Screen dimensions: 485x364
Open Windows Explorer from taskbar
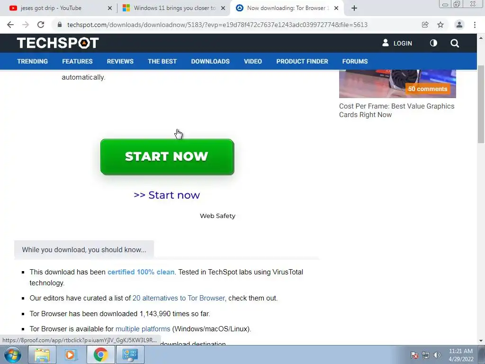tap(42, 355)
